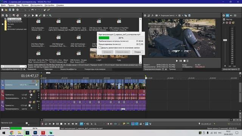The image size is (242, 136).
Task: Open project properties gear in main toolbar
Action: coord(17,10)
